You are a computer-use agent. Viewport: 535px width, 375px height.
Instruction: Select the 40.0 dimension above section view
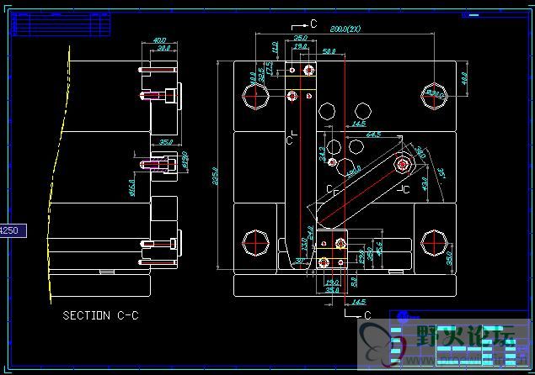(x=159, y=40)
